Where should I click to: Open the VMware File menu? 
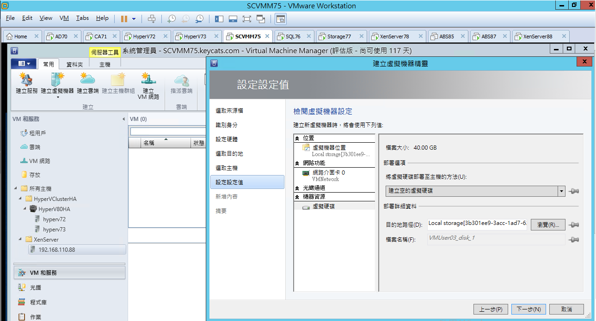tap(10, 18)
